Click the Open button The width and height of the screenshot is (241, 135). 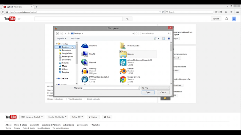point(148,92)
